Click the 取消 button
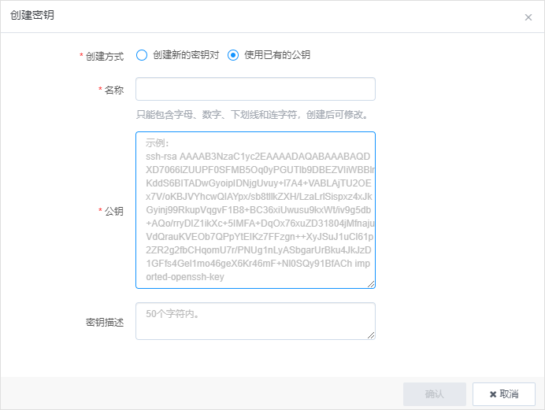The image size is (545, 410). (x=503, y=394)
